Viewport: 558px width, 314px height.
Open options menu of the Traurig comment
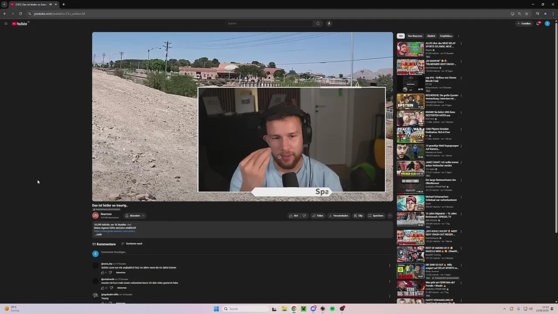click(390, 296)
